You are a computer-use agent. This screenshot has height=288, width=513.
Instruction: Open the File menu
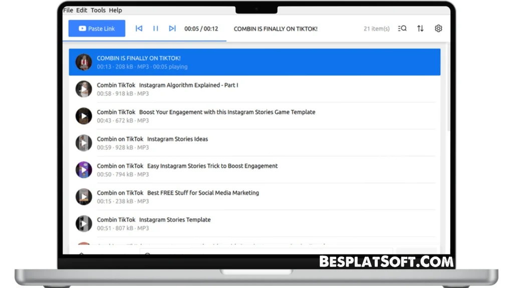(68, 9)
